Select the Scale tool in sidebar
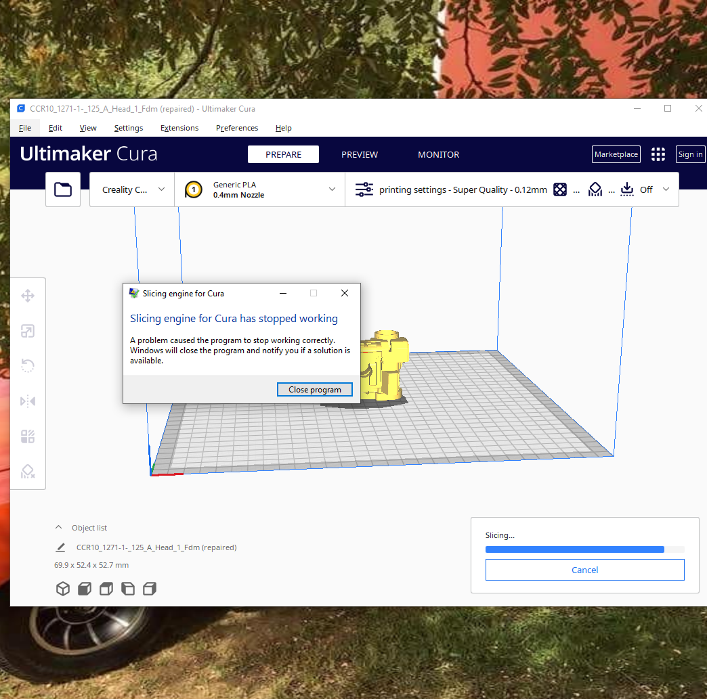 coord(28,332)
